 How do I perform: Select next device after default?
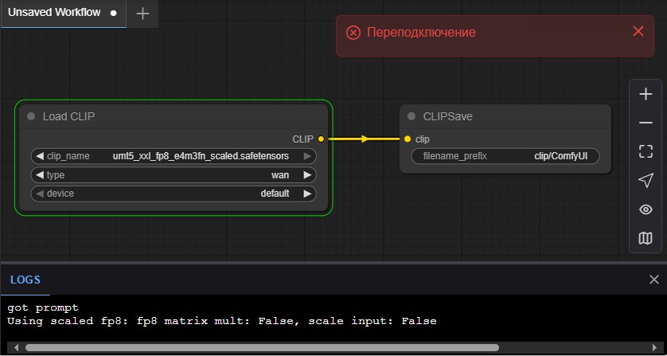click(307, 194)
